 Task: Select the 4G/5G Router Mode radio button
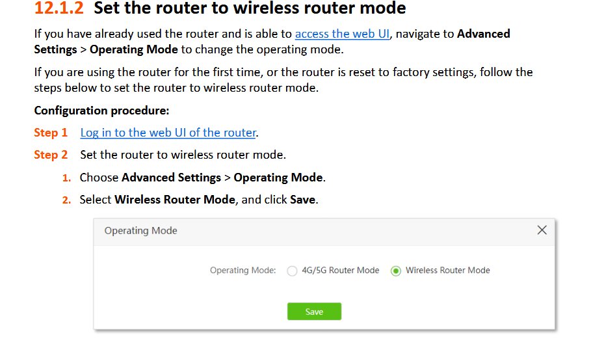click(292, 271)
